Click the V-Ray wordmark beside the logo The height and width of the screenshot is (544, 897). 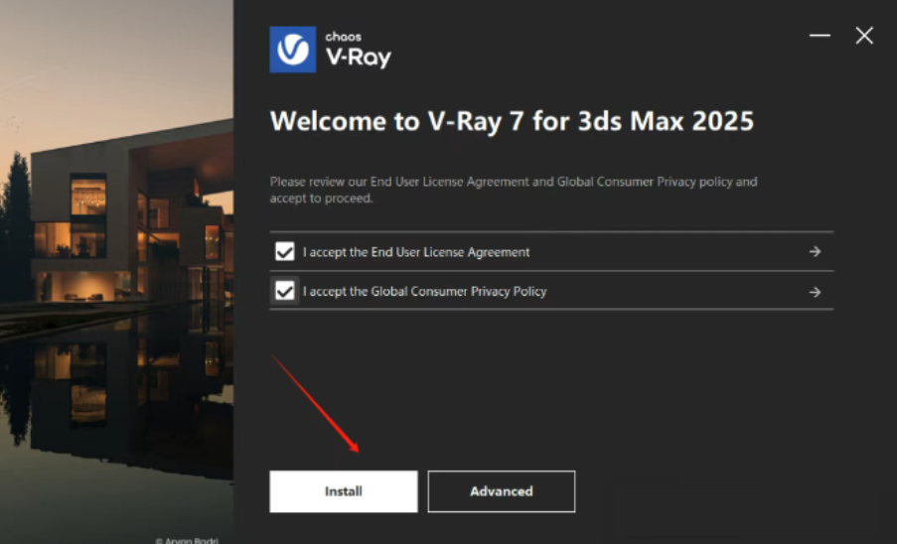click(359, 58)
